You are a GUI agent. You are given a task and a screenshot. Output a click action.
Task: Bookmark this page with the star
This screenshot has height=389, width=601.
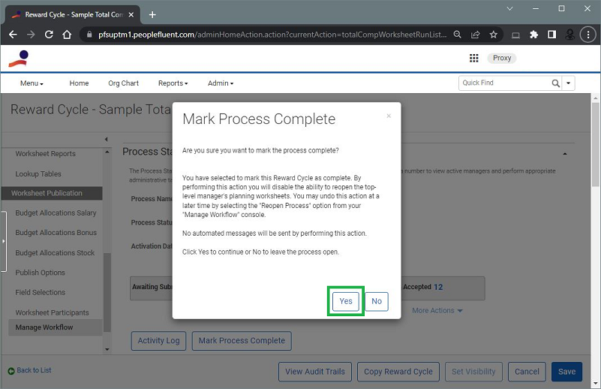click(493, 35)
